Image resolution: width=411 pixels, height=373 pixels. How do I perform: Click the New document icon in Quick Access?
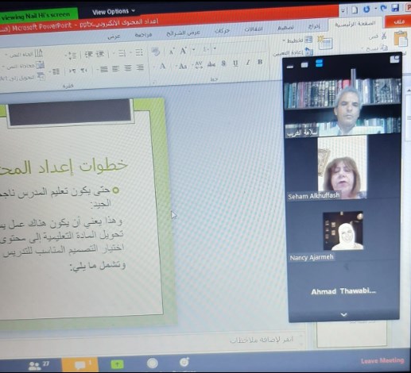355,10
